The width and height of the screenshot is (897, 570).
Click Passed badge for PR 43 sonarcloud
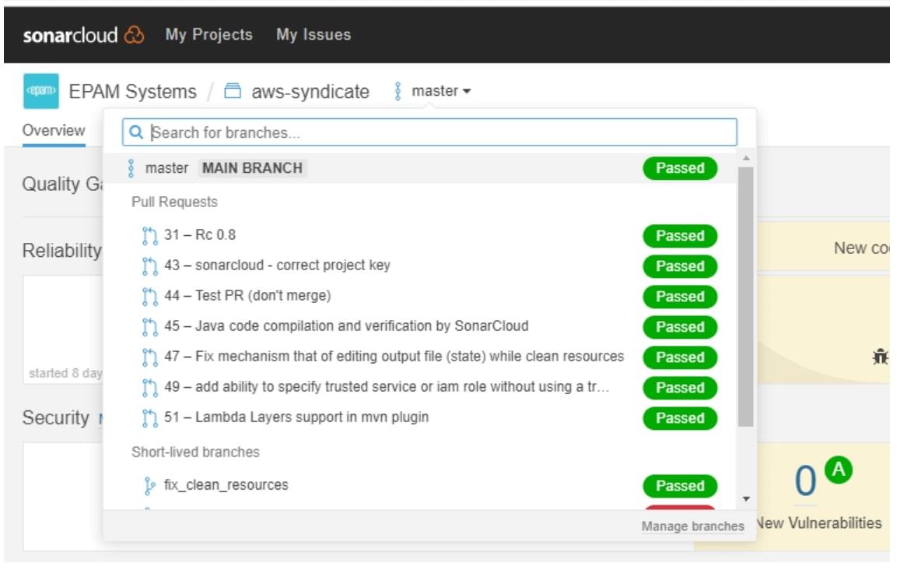pos(679,266)
